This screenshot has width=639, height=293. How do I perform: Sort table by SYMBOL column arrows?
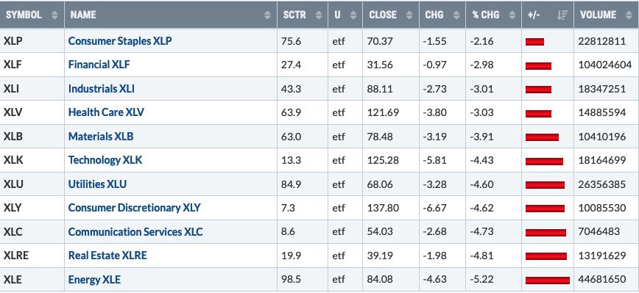55,15
